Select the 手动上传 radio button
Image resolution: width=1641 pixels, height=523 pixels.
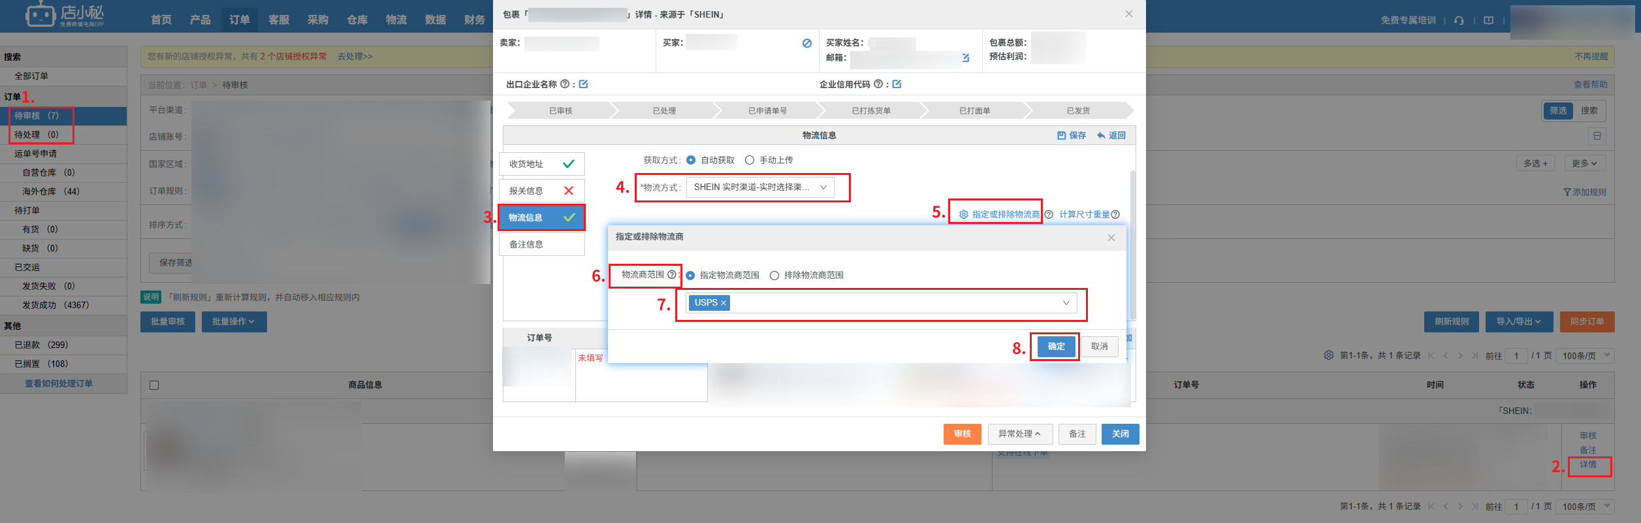coord(750,160)
